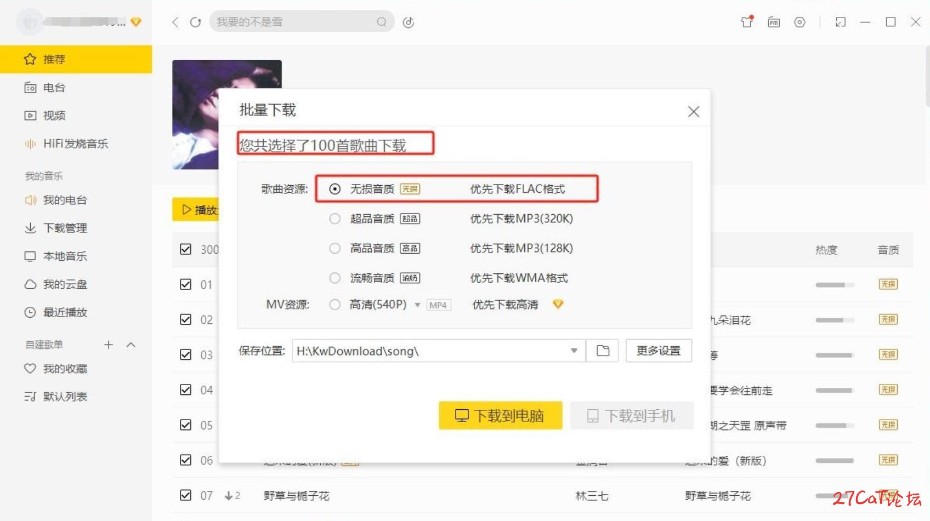This screenshot has width=930, height=521.
Task: Open 下载管理 in sidebar
Action: coord(76,228)
